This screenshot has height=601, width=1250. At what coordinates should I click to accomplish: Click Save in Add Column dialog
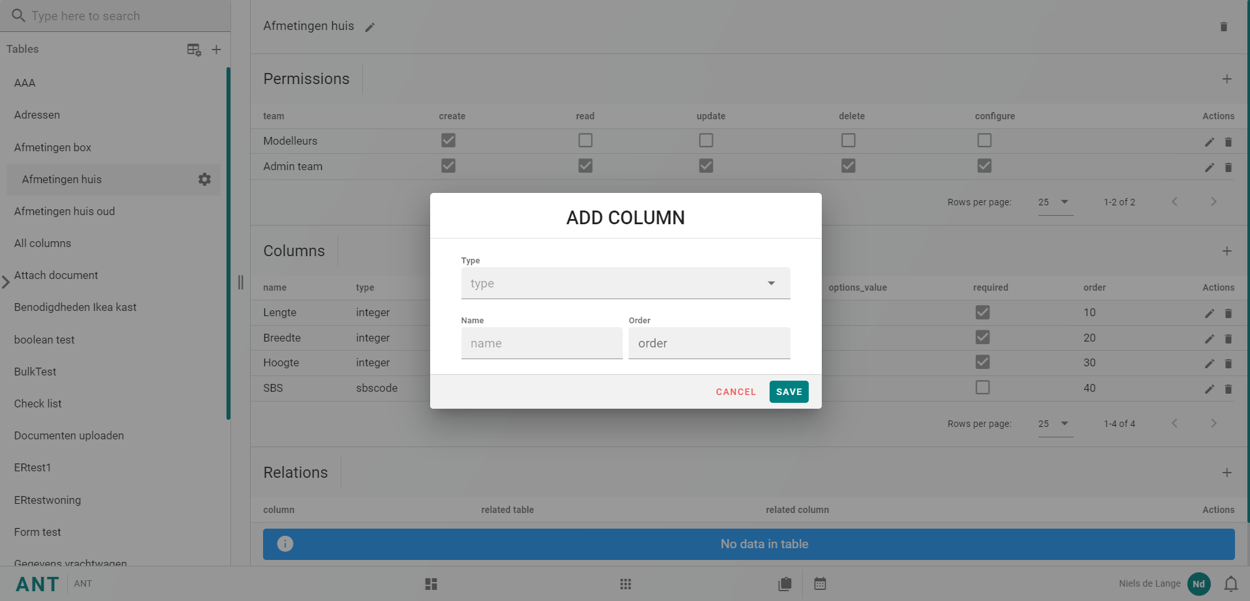point(788,392)
